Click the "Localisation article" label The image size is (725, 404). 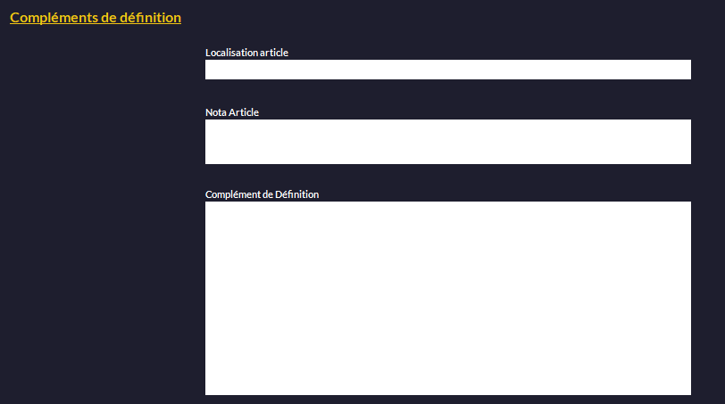[246, 53]
